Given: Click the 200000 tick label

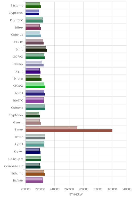Looking at the screenshot, I should point(26,189).
